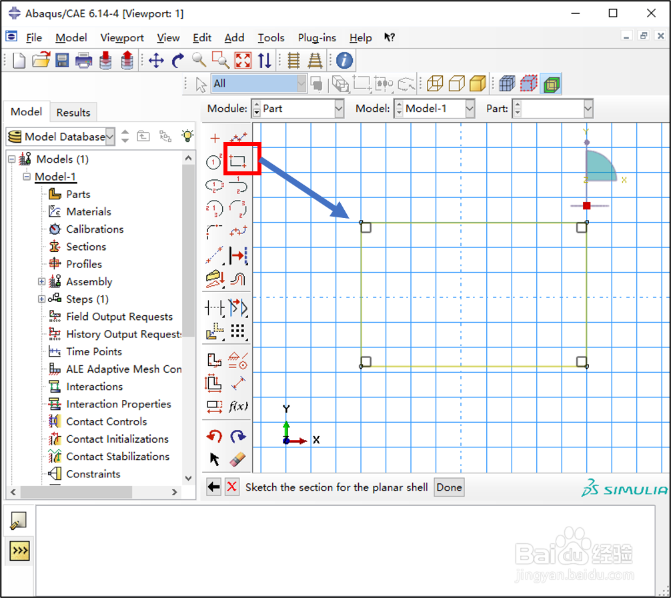
Task: Switch to command line interface icon
Action: pos(19,551)
